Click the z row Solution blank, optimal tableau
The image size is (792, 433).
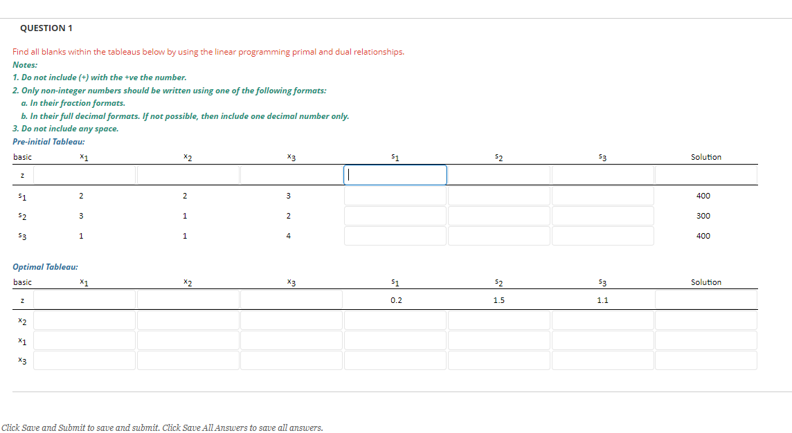pyautogui.click(x=705, y=300)
